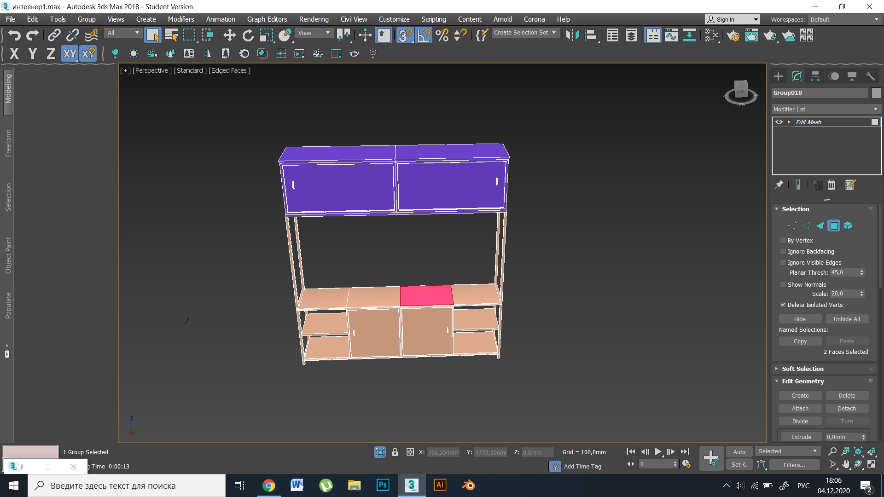884x497 pixels.
Task: Click the Unhide All button in Selection
Action: [847, 318]
